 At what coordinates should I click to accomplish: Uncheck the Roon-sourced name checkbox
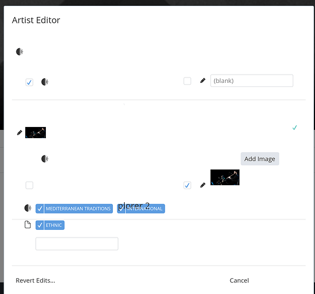pos(29,82)
